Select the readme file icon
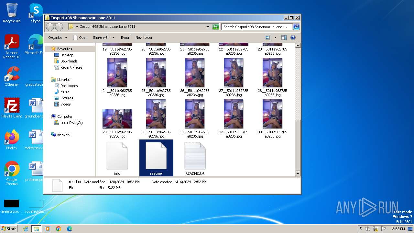 point(156,156)
